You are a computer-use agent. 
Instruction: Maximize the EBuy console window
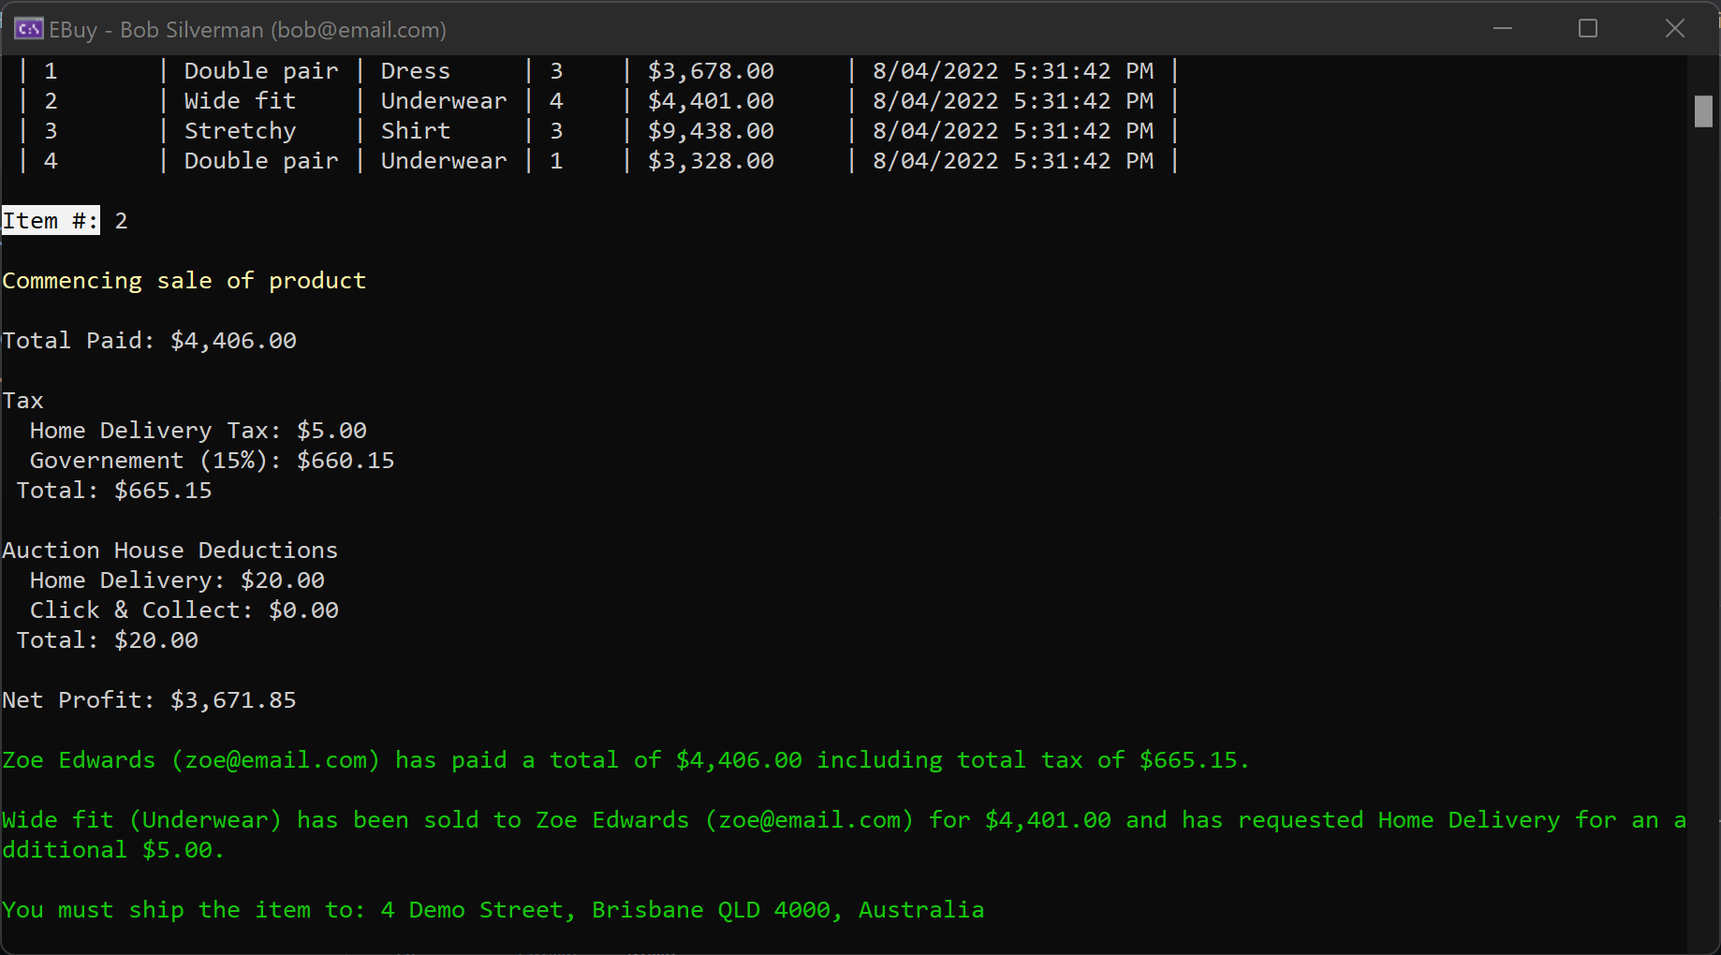(1588, 29)
